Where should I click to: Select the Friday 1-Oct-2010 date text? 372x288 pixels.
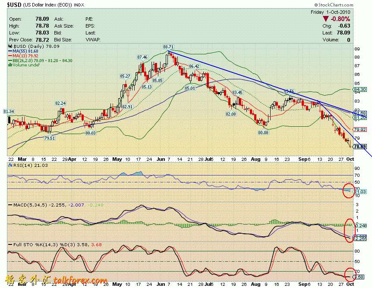point(331,12)
